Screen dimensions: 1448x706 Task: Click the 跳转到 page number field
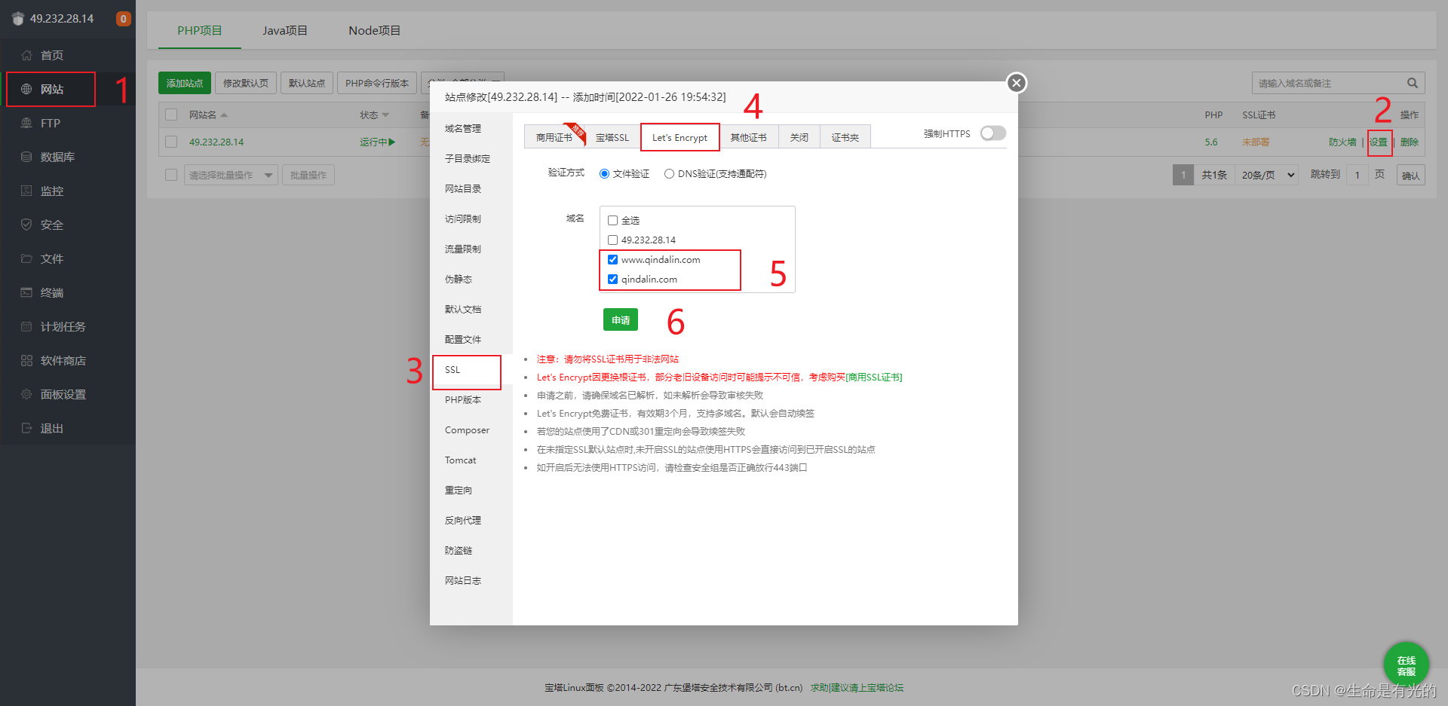point(1357,175)
